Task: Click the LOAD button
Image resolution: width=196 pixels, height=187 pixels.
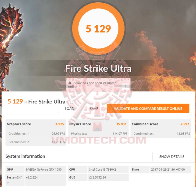Action: pos(69,108)
